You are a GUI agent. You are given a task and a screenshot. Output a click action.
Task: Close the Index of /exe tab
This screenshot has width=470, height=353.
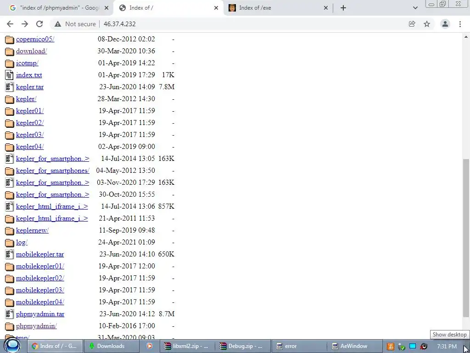coord(326,8)
